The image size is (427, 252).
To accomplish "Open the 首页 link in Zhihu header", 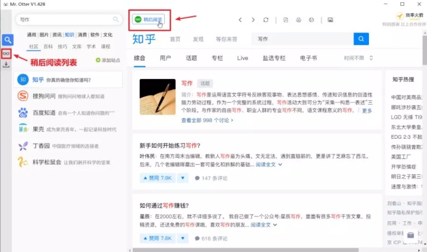I will [175, 39].
